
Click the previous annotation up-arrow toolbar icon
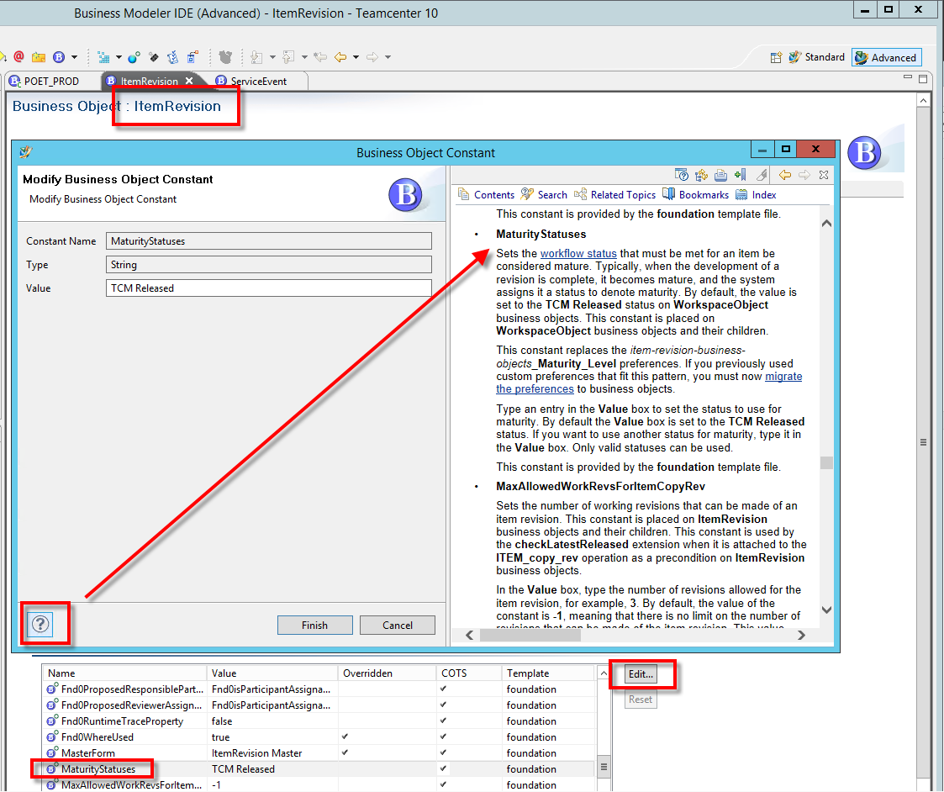tap(289, 57)
